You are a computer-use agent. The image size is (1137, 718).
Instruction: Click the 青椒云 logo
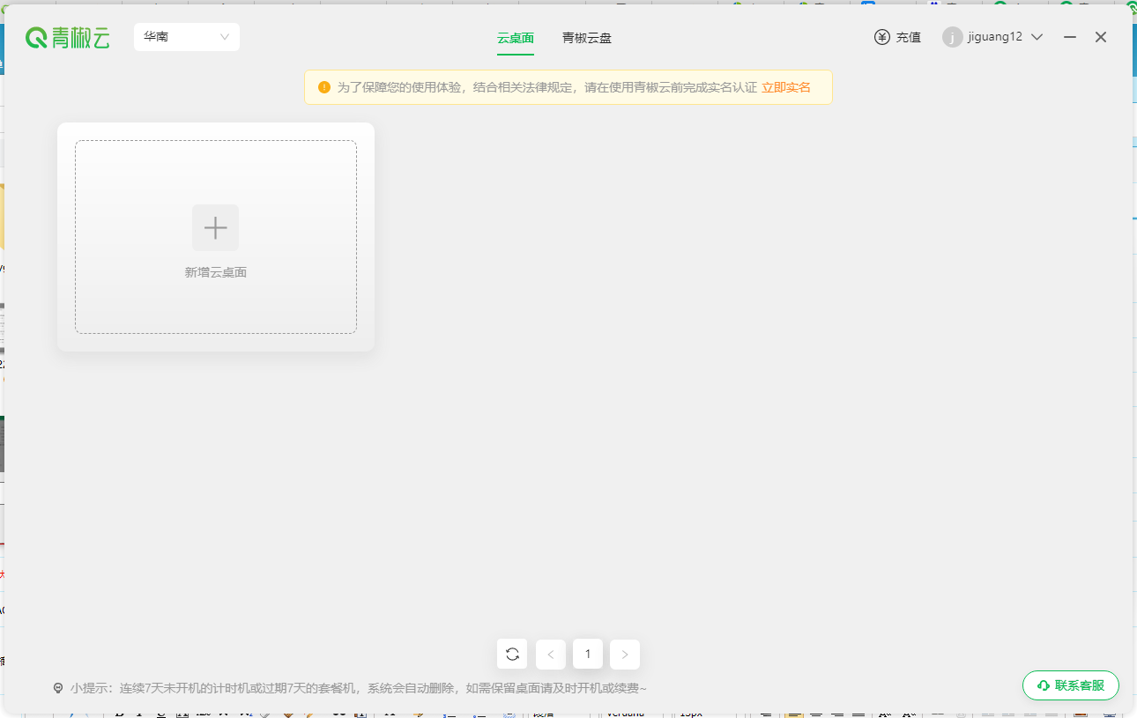point(68,37)
